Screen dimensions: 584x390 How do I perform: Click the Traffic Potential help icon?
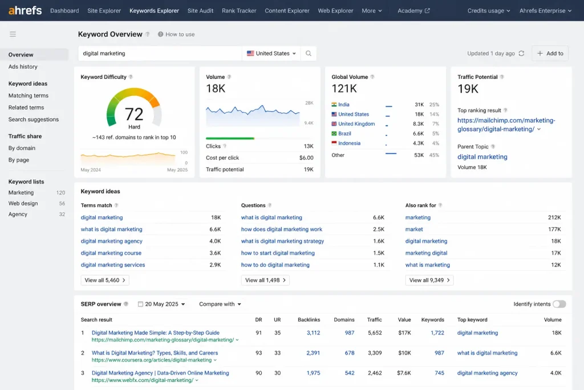(502, 77)
